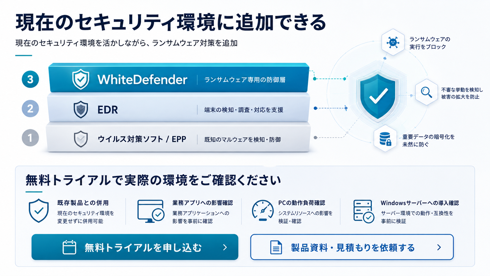The height and width of the screenshot is (276, 490).
Task: Click the subtitle mentioning ランサムウェア対策を追加
Action: (126, 43)
